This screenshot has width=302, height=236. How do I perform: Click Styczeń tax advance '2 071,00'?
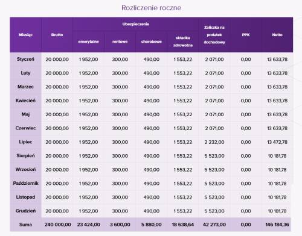click(x=214, y=60)
